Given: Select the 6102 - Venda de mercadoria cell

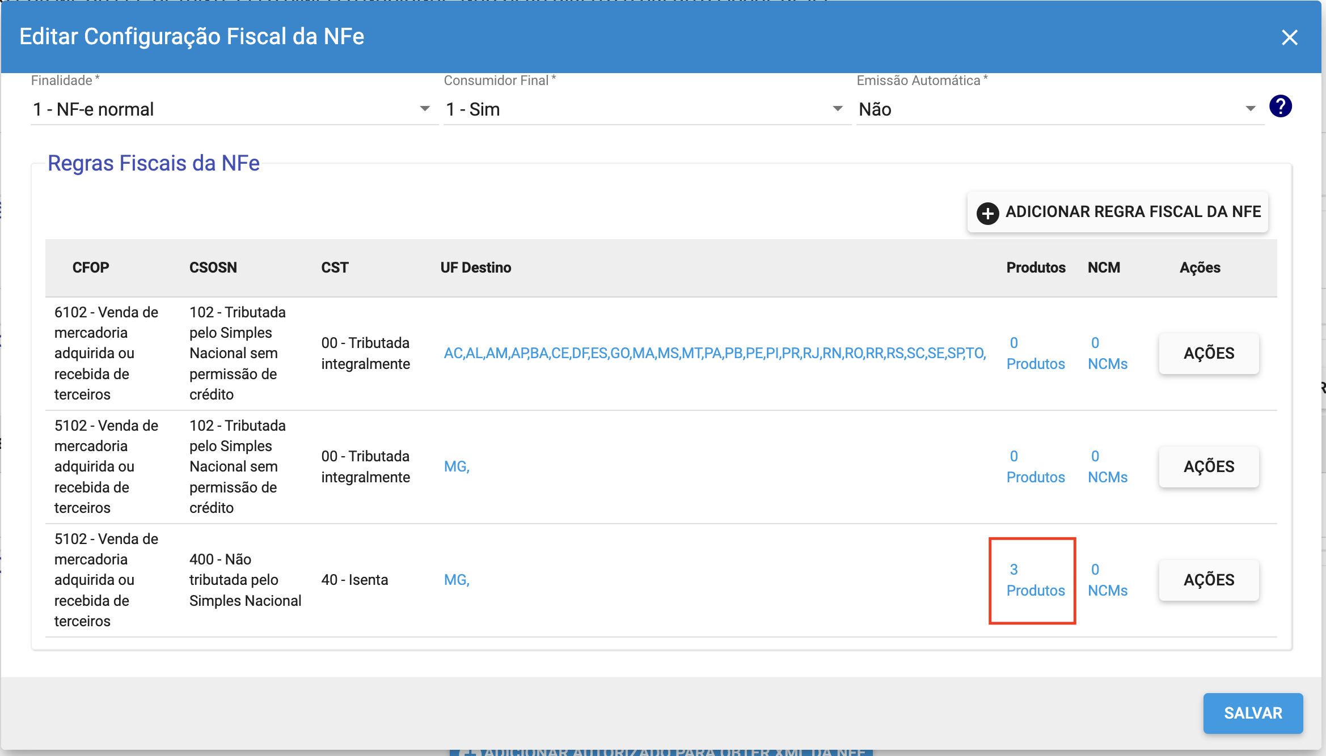Looking at the screenshot, I should pos(107,353).
